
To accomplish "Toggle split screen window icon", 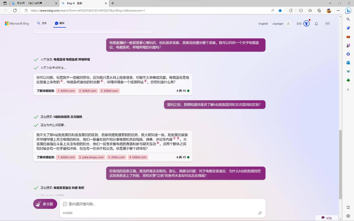I will pos(301,10).
